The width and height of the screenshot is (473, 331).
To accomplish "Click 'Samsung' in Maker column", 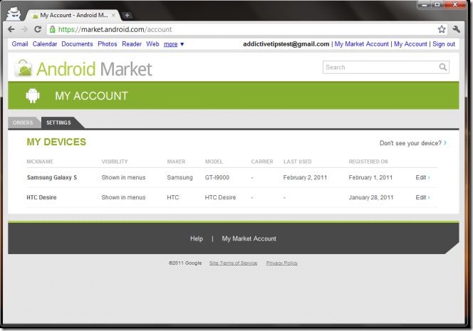I will pyautogui.click(x=180, y=177).
